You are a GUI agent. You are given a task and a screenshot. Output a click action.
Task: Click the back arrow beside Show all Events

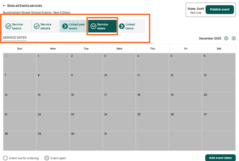(x=4, y=6)
